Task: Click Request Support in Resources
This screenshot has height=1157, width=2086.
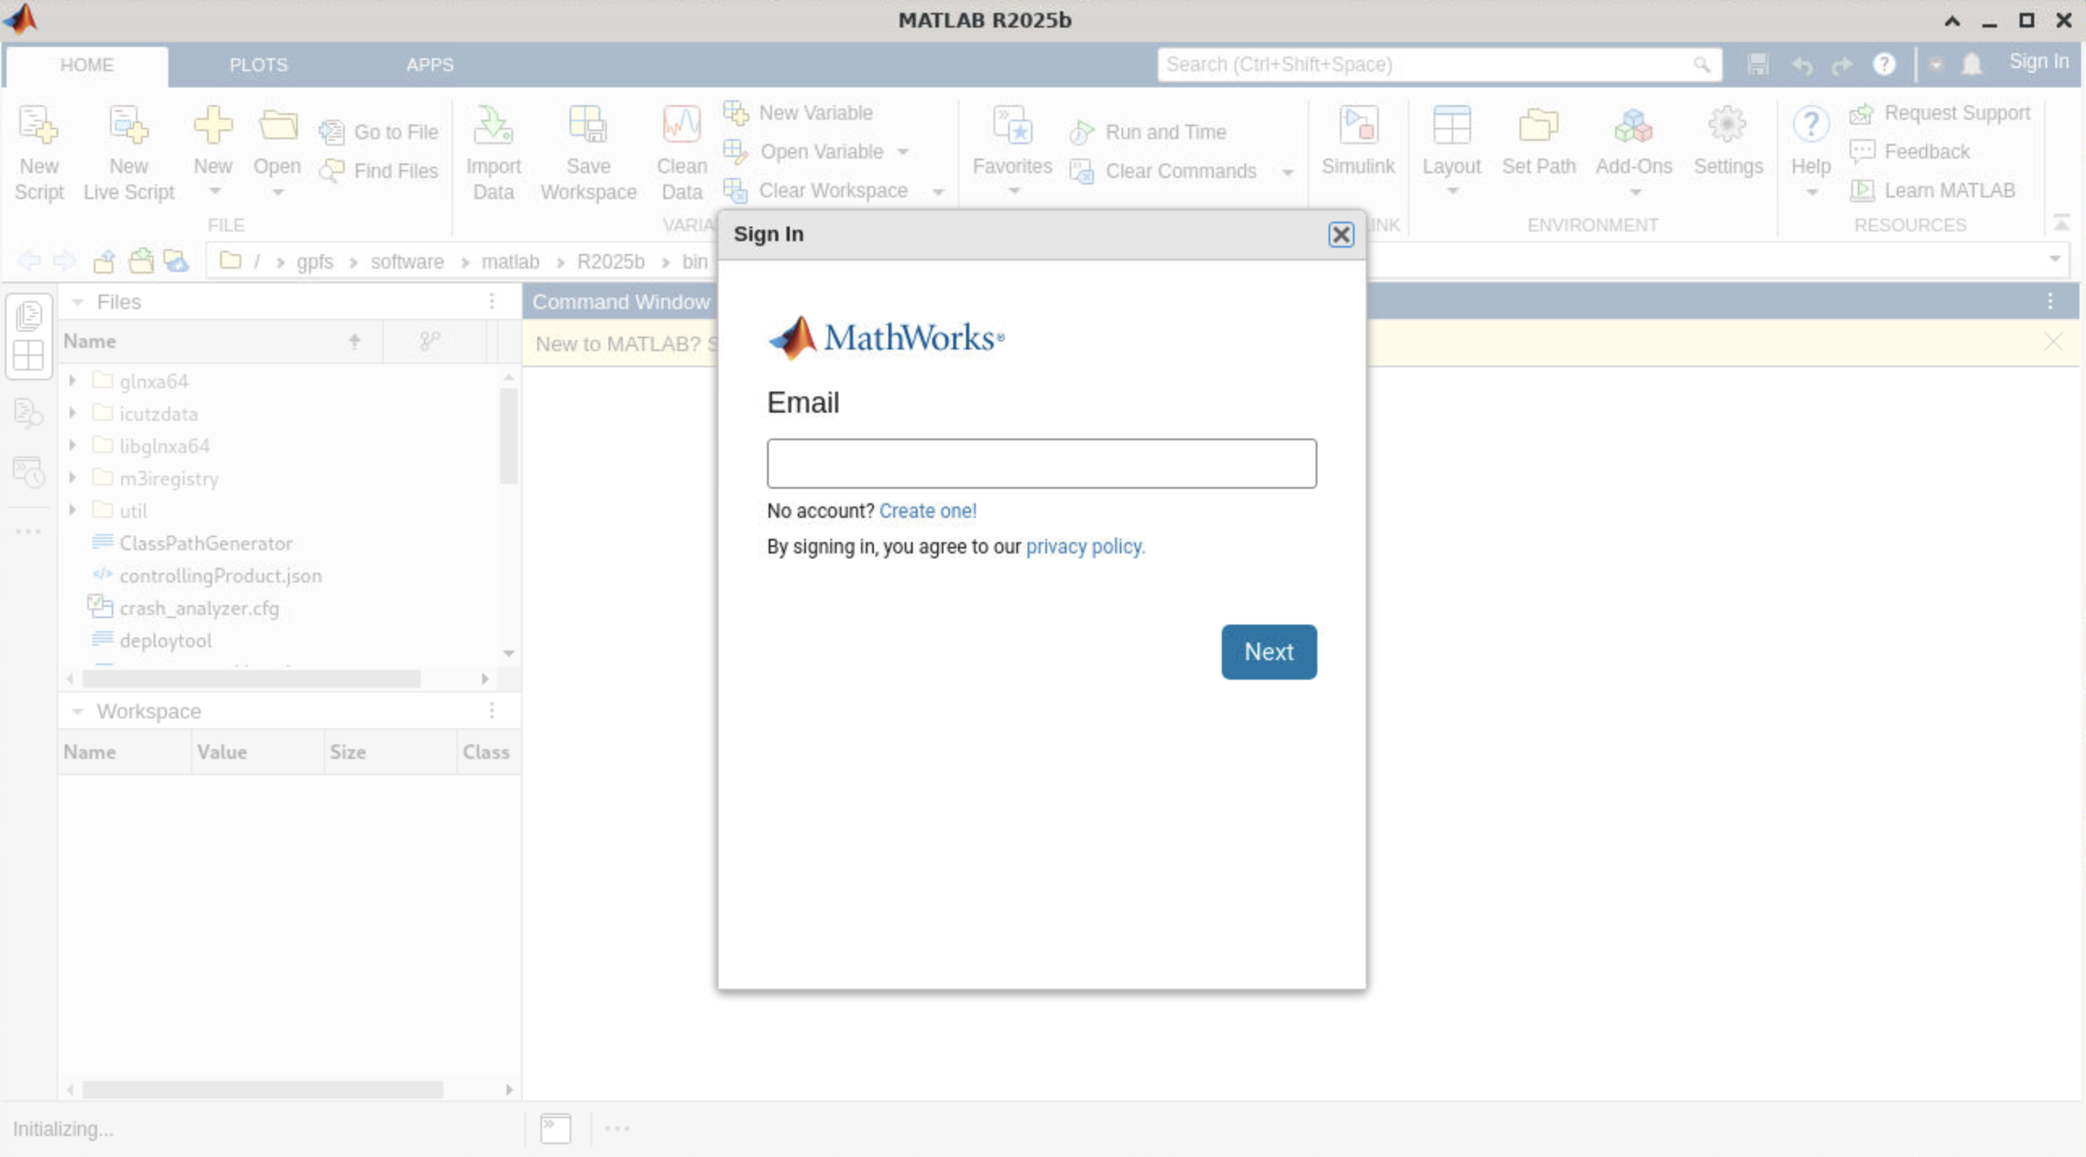Action: click(1940, 112)
